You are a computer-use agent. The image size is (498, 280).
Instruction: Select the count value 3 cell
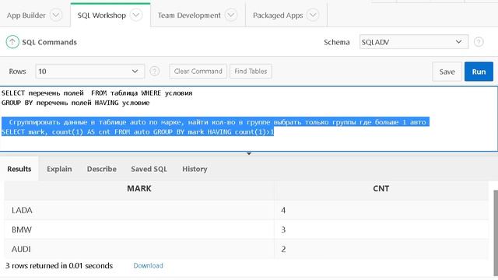coord(381,229)
